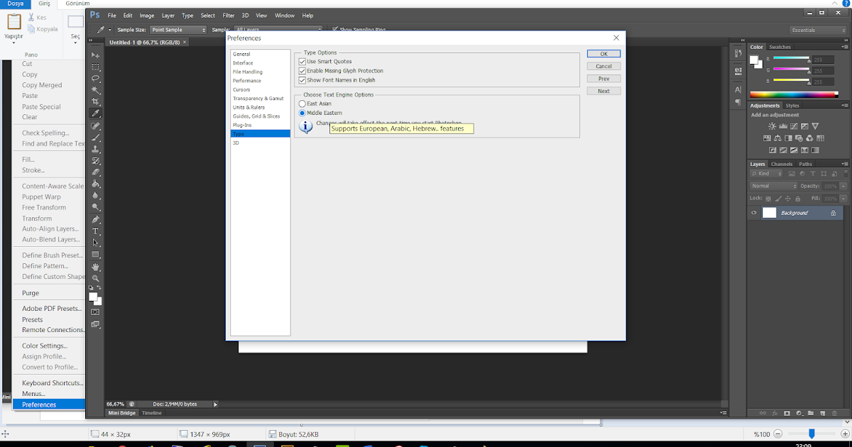Select the History Brush tool
The width and height of the screenshot is (852, 447).
95,160
